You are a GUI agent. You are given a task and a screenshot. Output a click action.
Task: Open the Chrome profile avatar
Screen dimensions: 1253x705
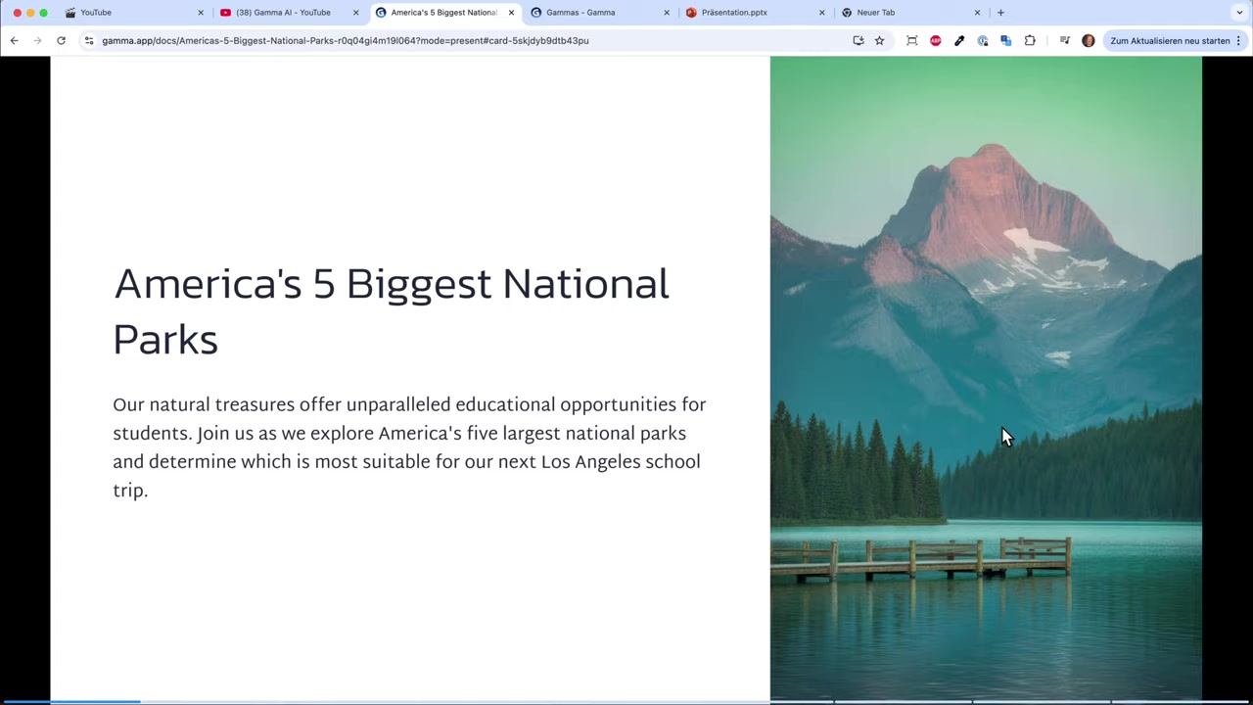click(x=1088, y=40)
